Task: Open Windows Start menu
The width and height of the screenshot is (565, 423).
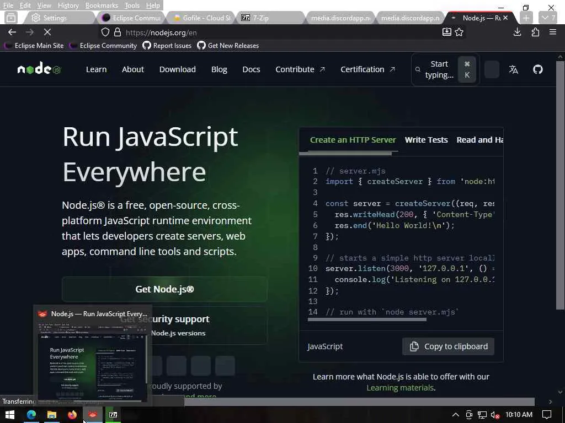Action: (10, 415)
